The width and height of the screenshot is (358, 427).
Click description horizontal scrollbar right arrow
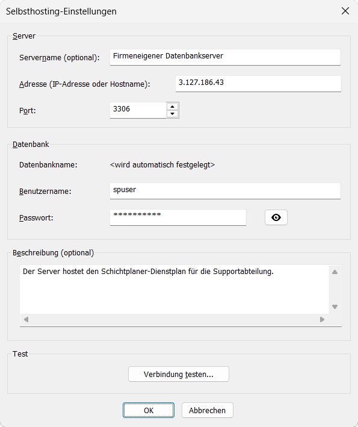point(322,319)
